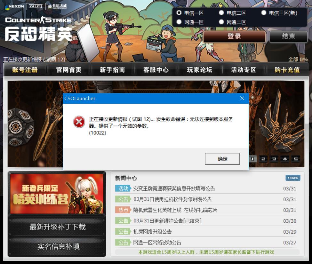Screen dimensions: 312x264
Task: Open the 玩家论坛 navigation tab
Action: [200, 70]
